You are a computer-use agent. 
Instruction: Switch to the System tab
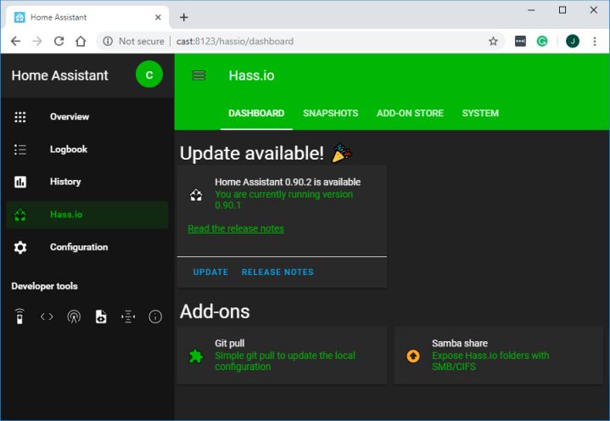click(480, 113)
